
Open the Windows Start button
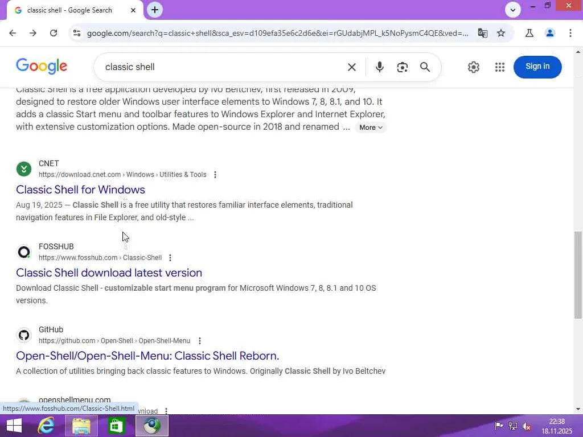tap(14, 426)
